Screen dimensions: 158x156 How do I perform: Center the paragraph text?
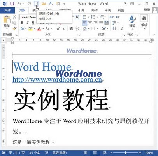point(90,23)
